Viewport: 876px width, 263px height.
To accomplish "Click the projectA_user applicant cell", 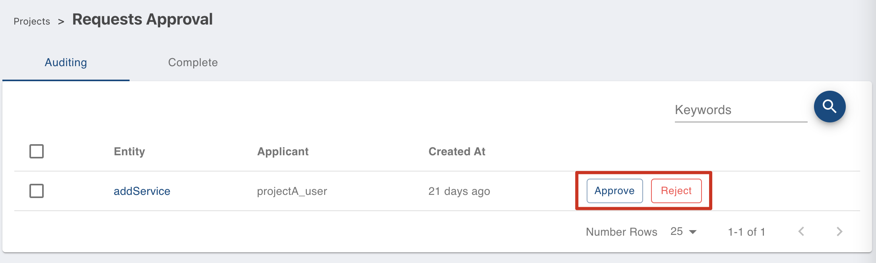I will coord(292,191).
